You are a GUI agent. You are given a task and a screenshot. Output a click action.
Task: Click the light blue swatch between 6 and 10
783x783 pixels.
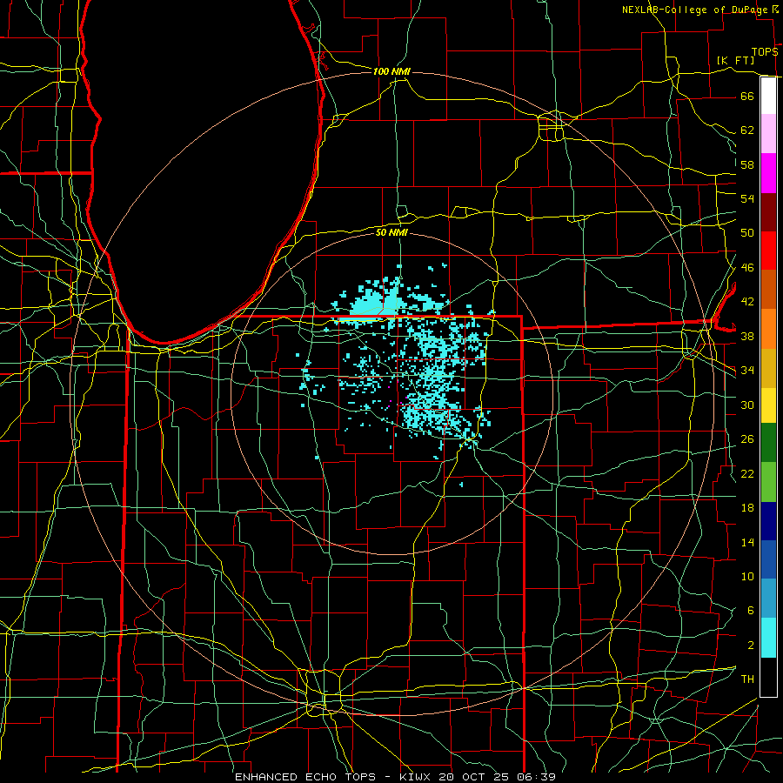[x=768, y=599]
